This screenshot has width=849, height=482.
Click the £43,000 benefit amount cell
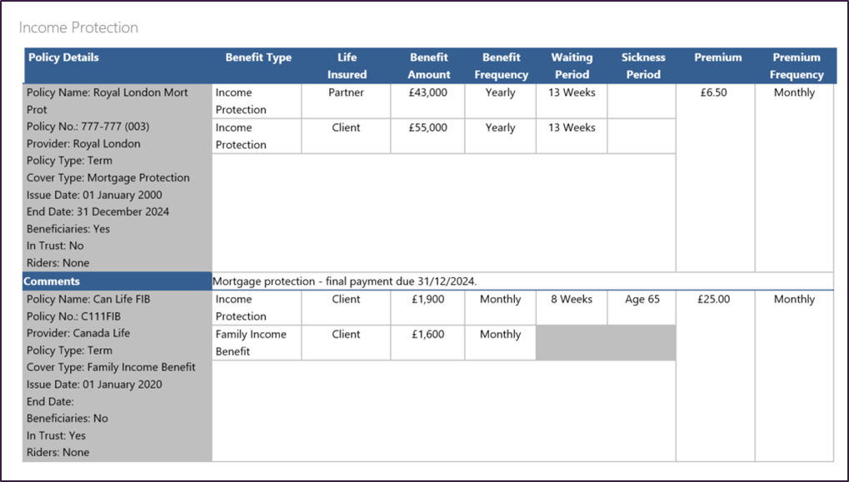tap(427, 92)
